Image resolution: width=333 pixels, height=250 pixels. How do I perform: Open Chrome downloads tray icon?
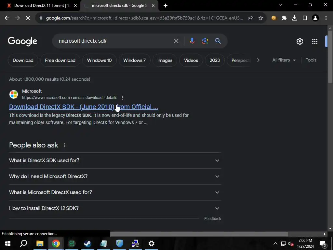(295, 18)
